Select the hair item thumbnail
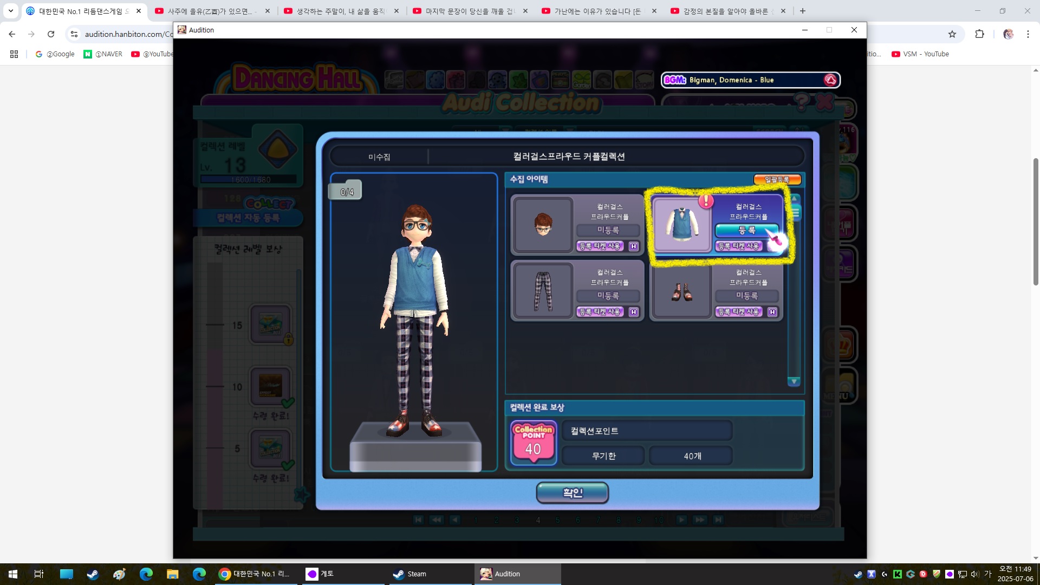Viewport: 1040px width, 585px height. 543,224
